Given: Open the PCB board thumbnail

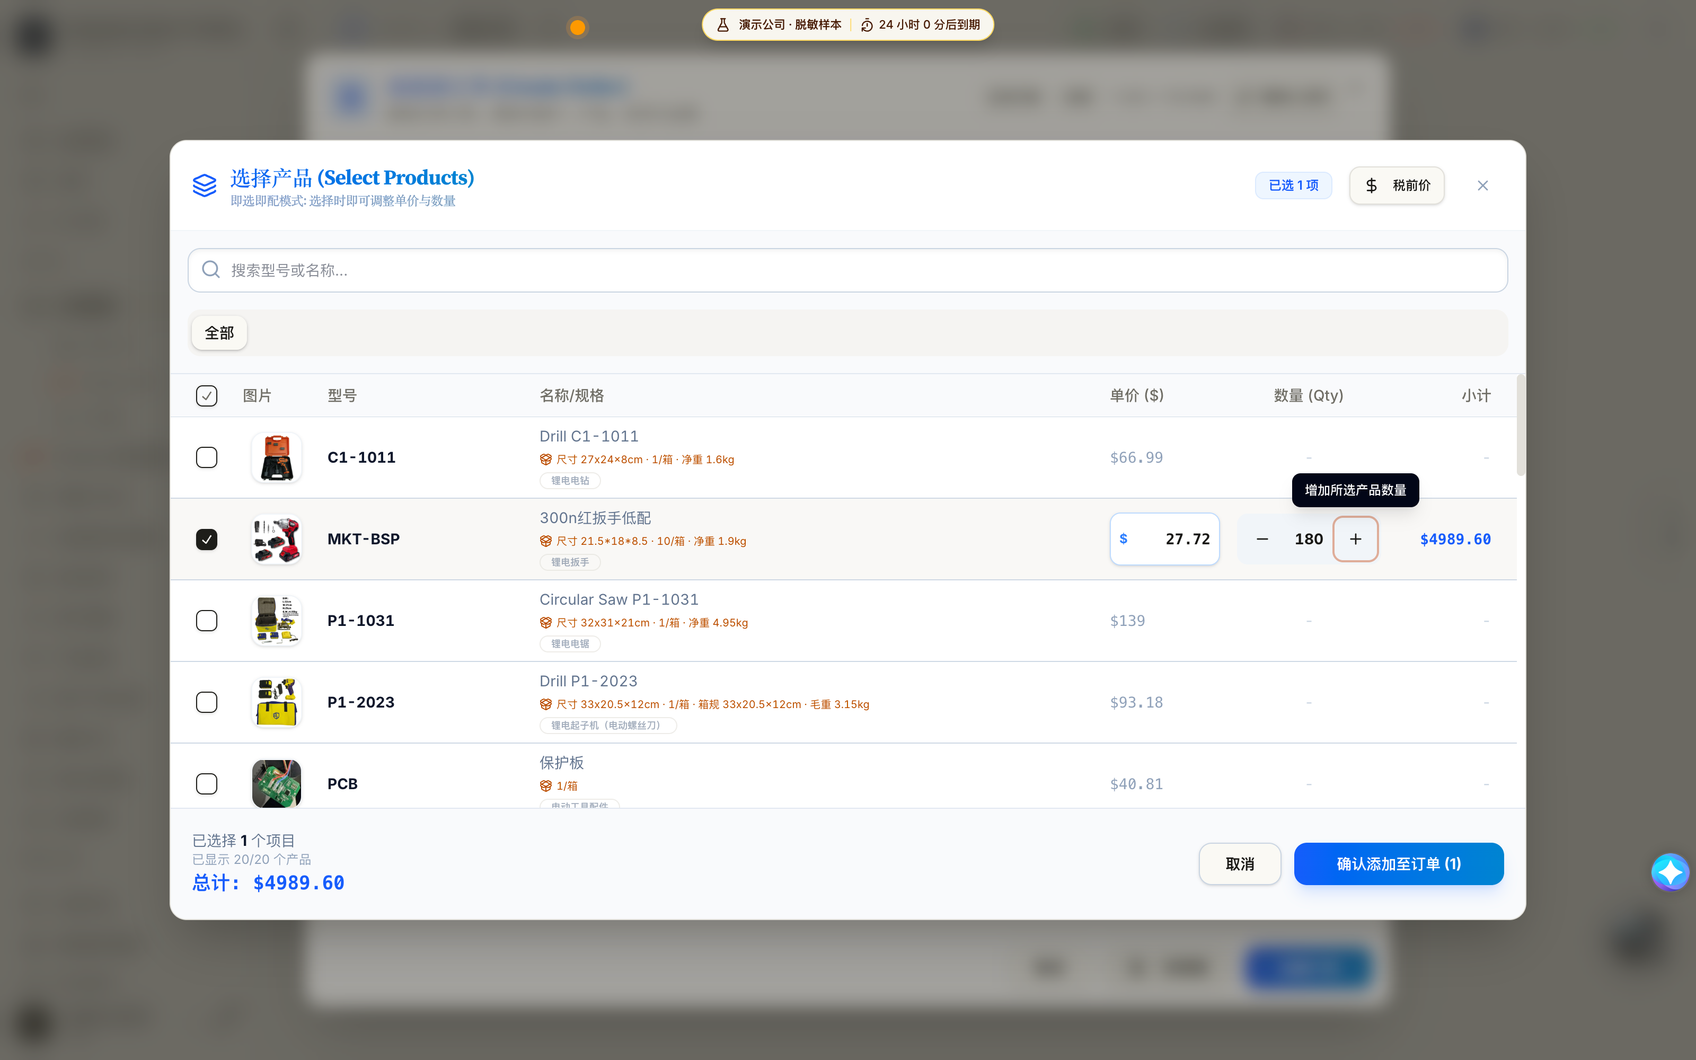Looking at the screenshot, I should (x=276, y=784).
